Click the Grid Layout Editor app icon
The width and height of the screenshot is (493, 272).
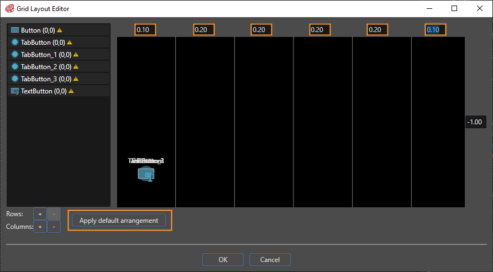[9, 8]
